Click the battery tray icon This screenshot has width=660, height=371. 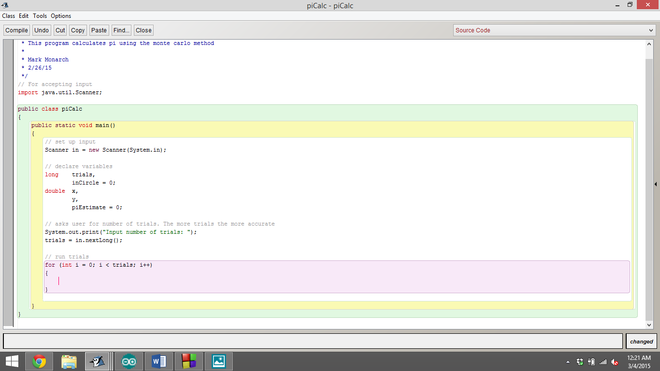[591, 362]
